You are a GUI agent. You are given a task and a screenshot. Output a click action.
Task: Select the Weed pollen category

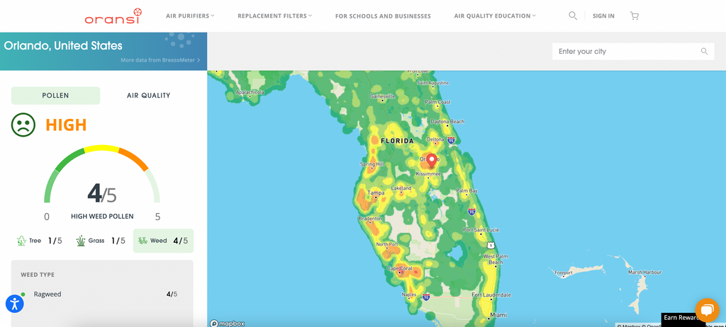(x=163, y=241)
